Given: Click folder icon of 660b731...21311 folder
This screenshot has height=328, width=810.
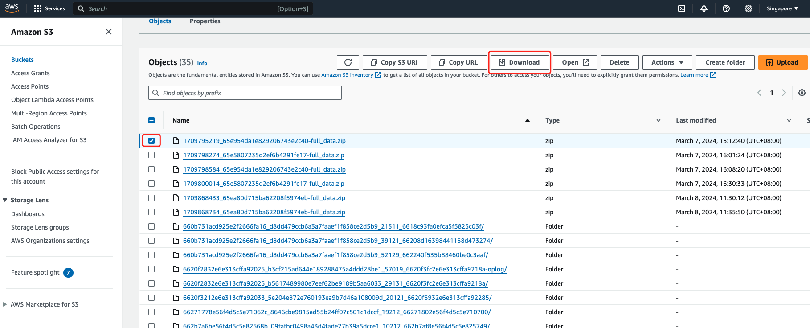Looking at the screenshot, I should (176, 226).
